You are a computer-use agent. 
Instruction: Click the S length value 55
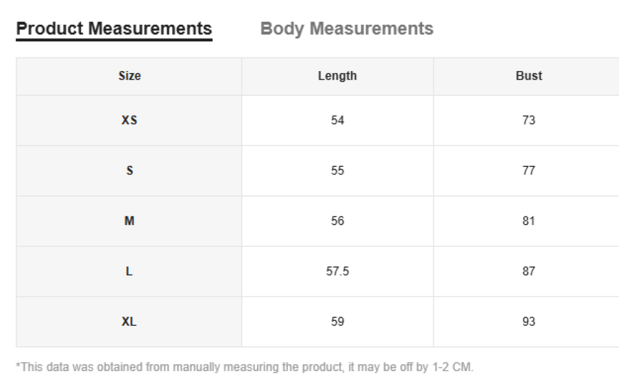tap(337, 171)
